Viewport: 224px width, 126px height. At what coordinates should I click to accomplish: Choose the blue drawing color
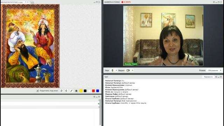tap(98, 91)
